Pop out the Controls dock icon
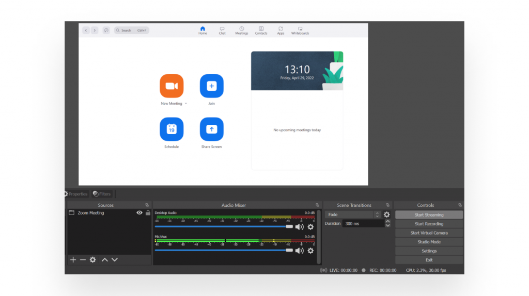Viewport: 529px width, 296px height. pyautogui.click(x=460, y=205)
